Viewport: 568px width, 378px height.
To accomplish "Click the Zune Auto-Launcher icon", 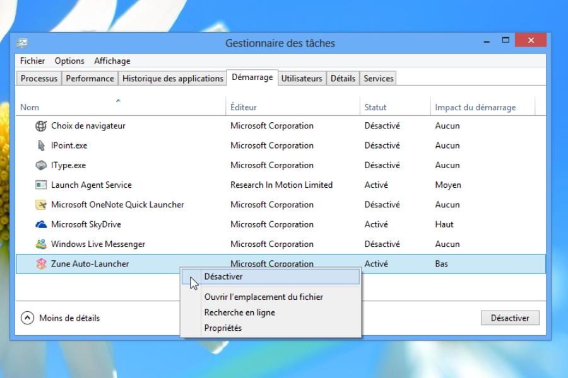I will click(41, 264).
